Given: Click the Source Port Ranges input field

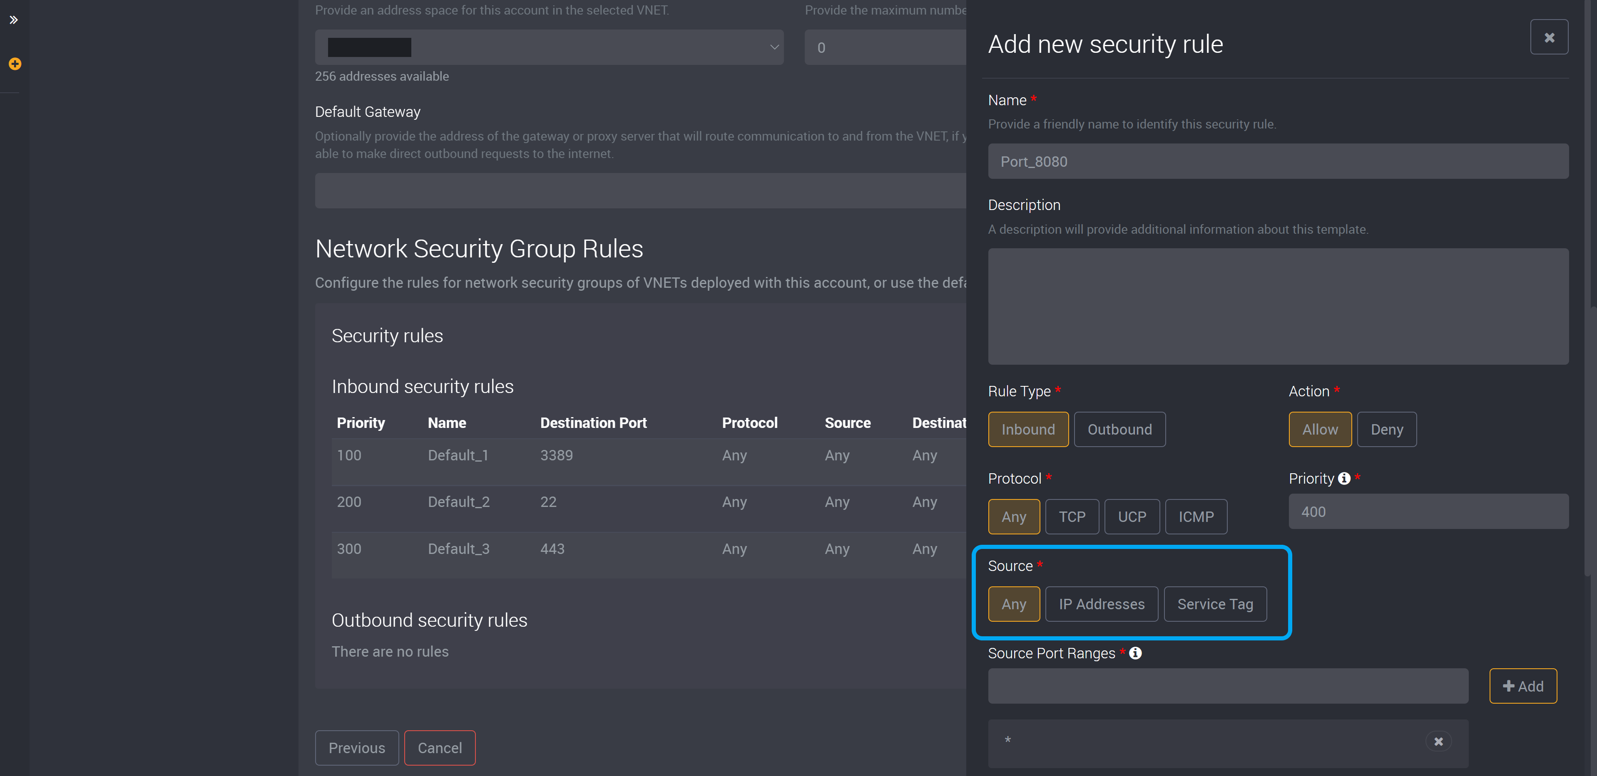Looking at the screenshot, I should 1227,686.
